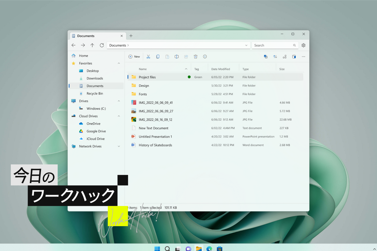
Task: Share Project files using the share icon
Action: tap(186, 56)
